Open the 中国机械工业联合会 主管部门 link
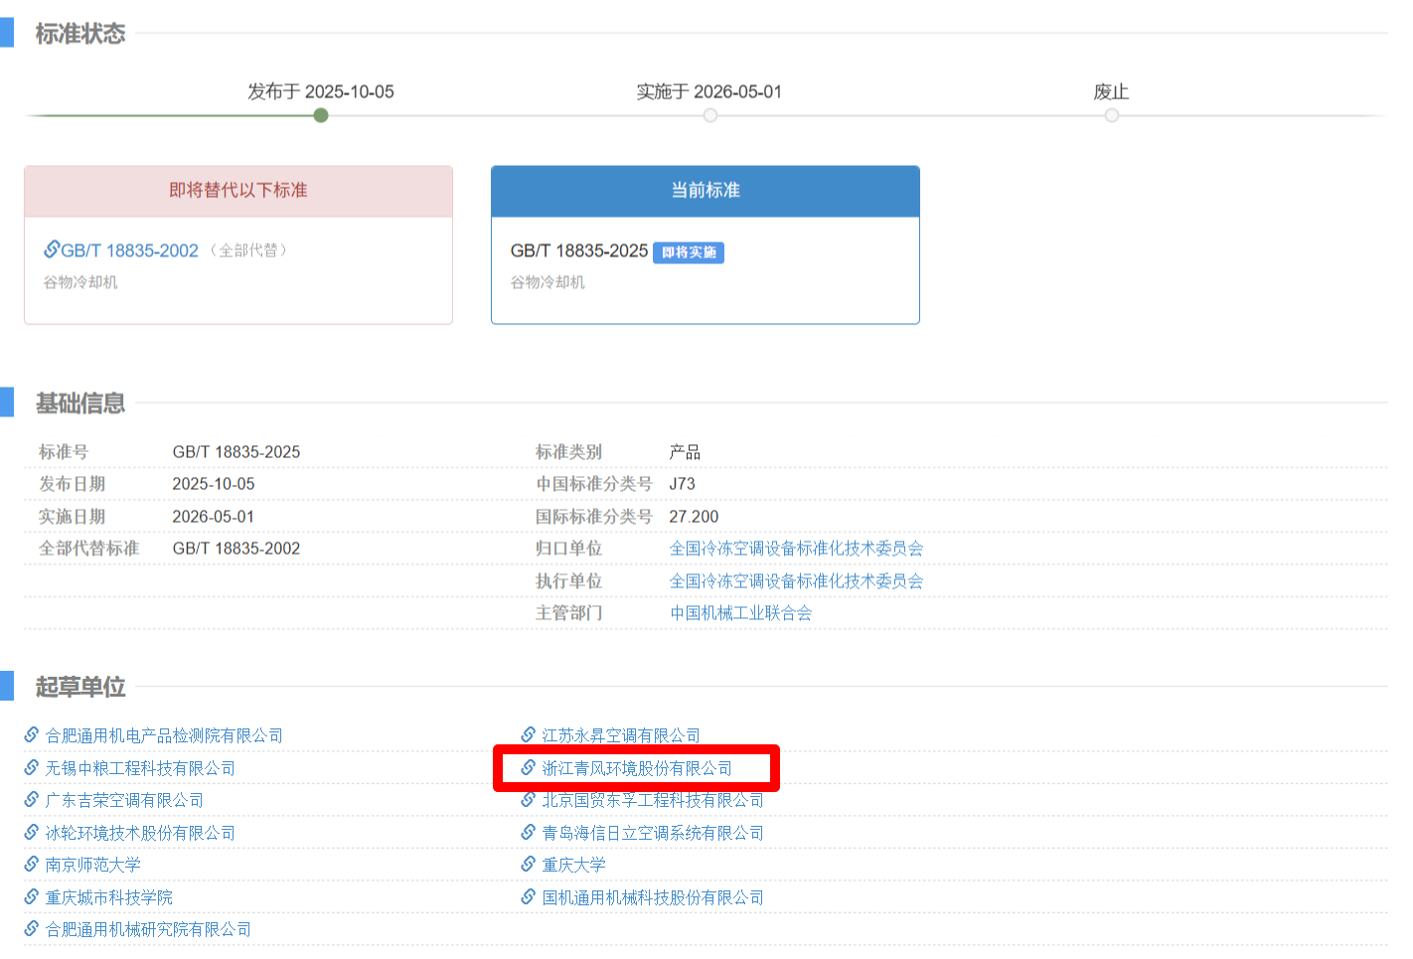Image resolution: width=1413 pixels, height=959 pixels. point(740,613)
